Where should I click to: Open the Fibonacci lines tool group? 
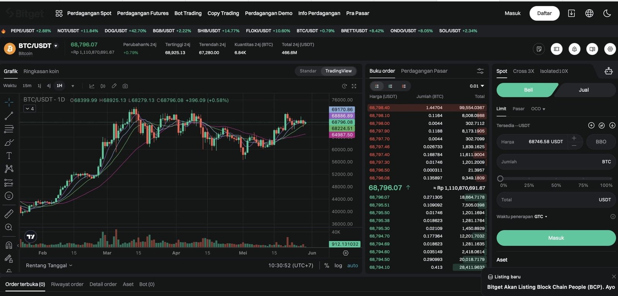click(x=9, y=129)
